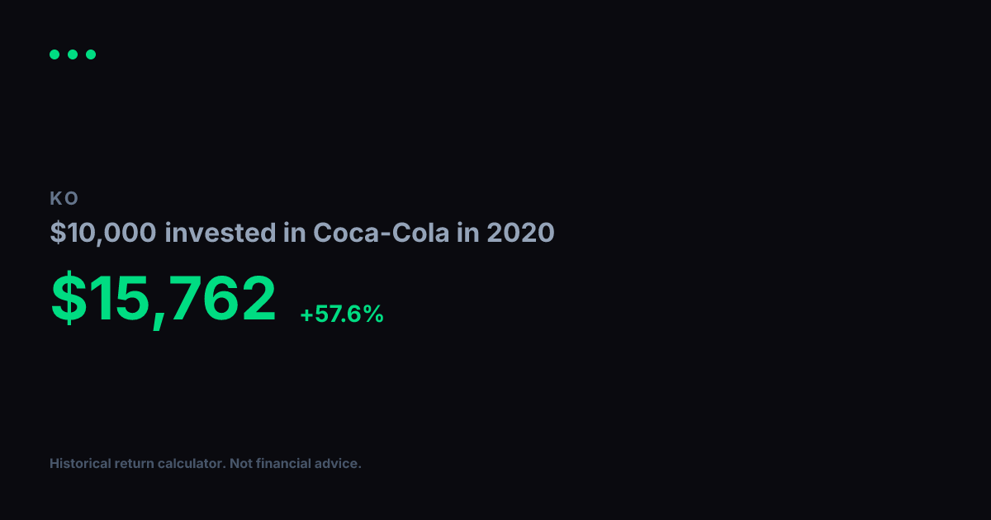The image size is (991, 520).
Task: Click the word "Historical" in the footer
Action: click(82, 464)
